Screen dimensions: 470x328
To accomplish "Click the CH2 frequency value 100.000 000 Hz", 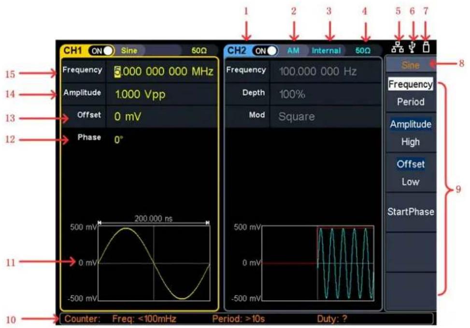I will pos(317,71).
